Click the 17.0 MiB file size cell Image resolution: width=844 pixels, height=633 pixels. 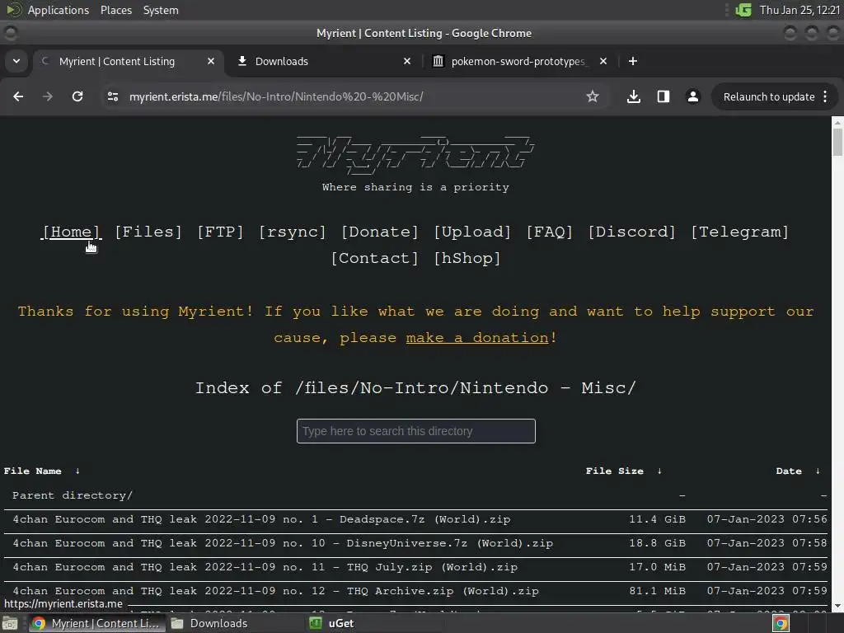click(657, 567)
